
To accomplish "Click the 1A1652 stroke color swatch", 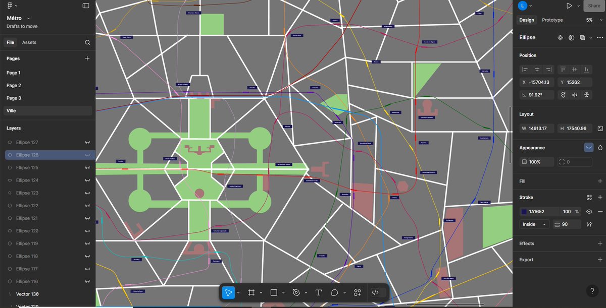I will click(524, 212).
